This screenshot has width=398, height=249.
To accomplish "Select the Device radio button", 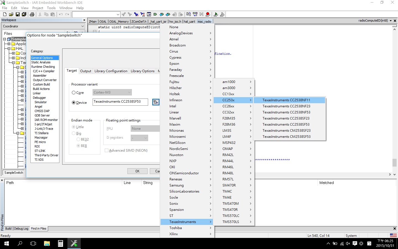I will [x=74, y=103].
